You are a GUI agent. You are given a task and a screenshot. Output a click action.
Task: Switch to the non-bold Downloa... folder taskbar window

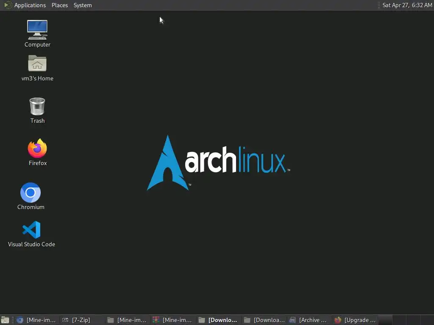264,320
